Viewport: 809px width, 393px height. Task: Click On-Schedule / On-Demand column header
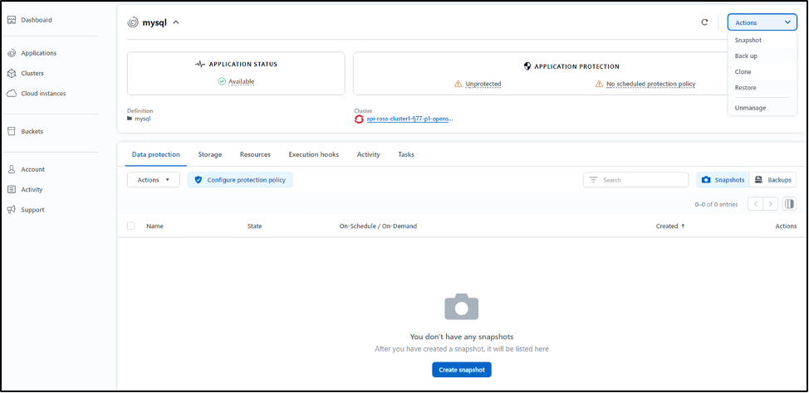point(378,226)
